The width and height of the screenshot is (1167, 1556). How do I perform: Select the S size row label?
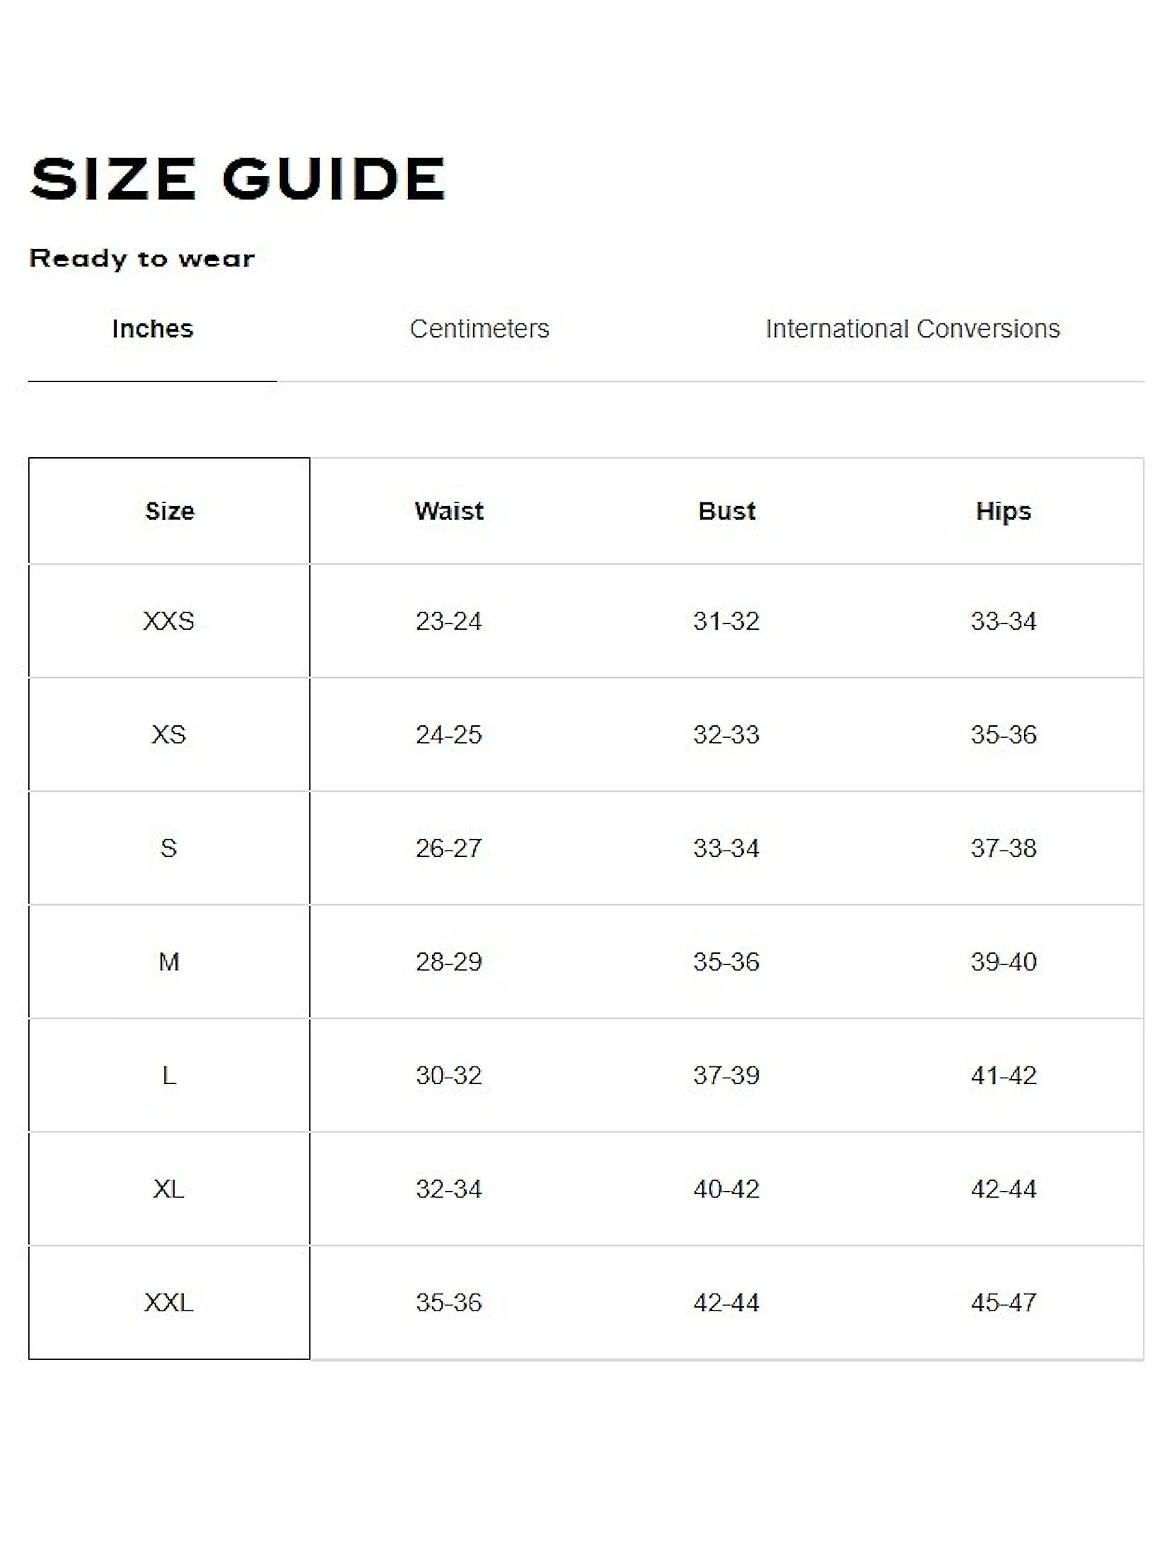pyautogui.click(x=169, y=848)
